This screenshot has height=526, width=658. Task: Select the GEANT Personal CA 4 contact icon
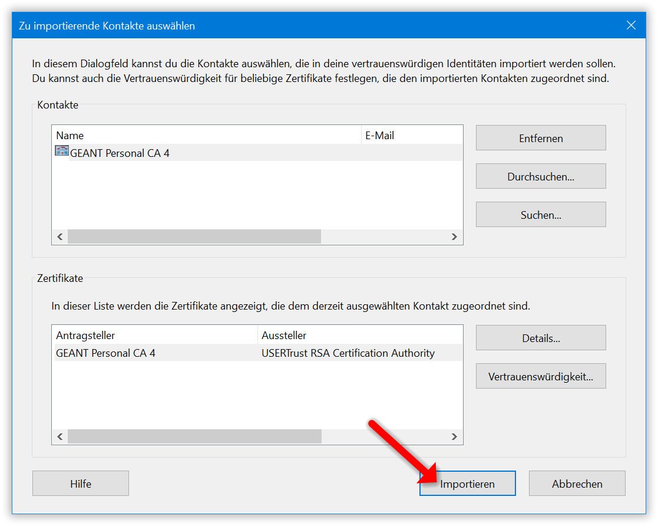(62, 151)
